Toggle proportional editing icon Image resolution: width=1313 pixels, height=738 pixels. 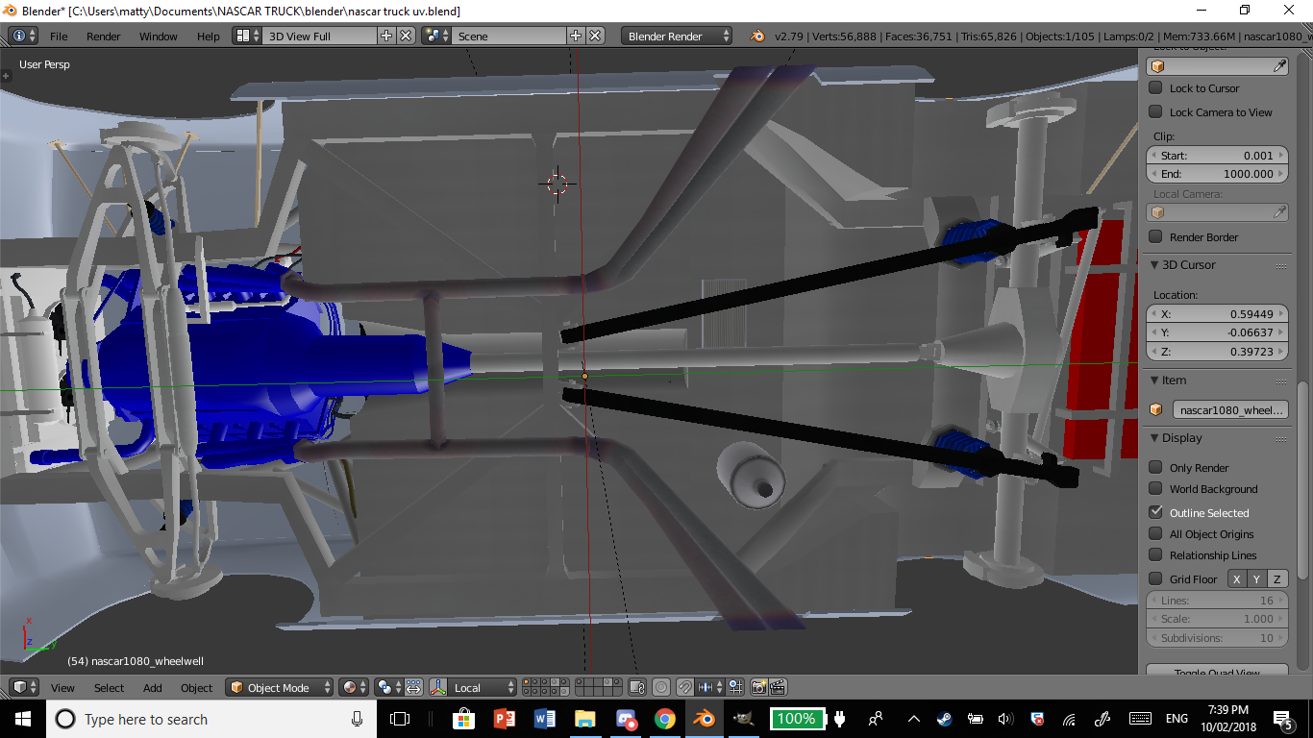click(661, 687)
